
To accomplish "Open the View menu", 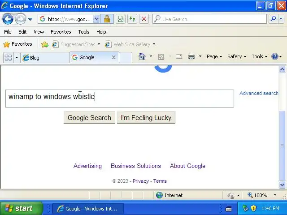I will (39, 32).
